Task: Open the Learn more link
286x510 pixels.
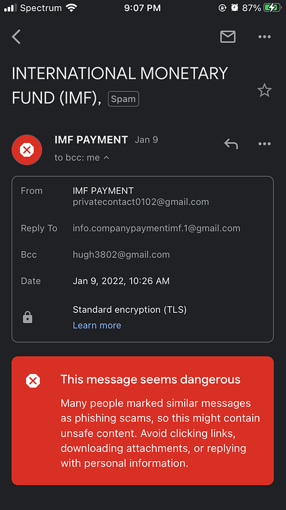Action: pos(97,325)
